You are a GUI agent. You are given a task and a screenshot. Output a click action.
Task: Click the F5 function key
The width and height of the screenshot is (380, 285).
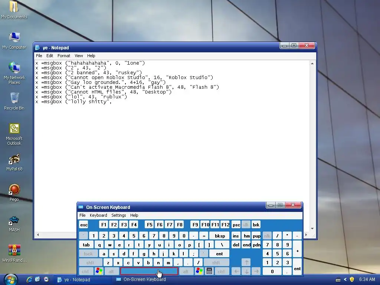click(150, 225)
